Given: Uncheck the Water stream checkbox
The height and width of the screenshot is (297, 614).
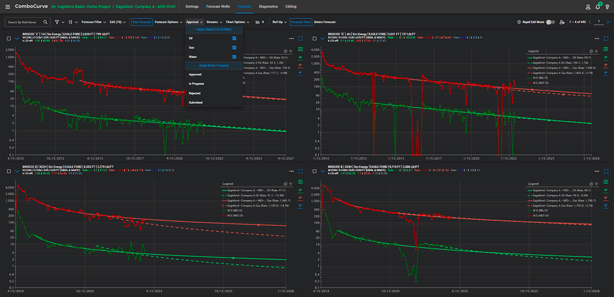Looking at the screenshot, I should click(x=234, y=57).
